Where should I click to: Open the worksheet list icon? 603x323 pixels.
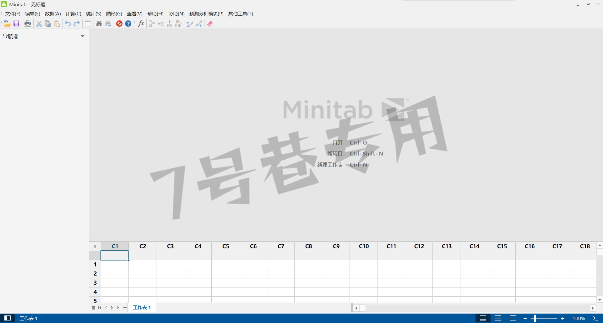(93, 308)
